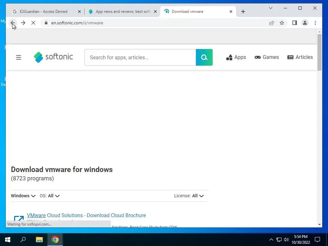Show hidden system tray icons
Image resolution: width=328 pixels, height=246 pixels.
271,240
